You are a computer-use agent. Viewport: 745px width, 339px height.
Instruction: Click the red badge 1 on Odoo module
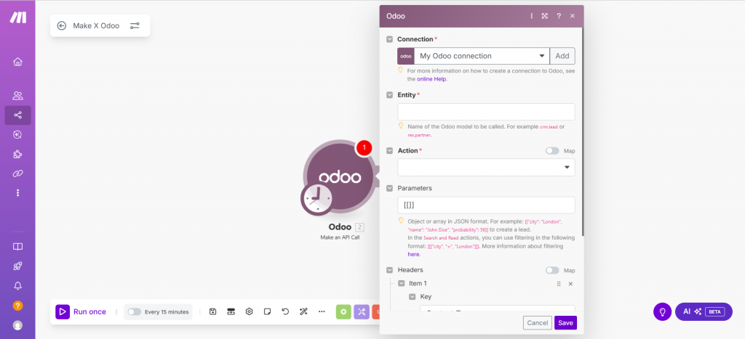(364, 147)
